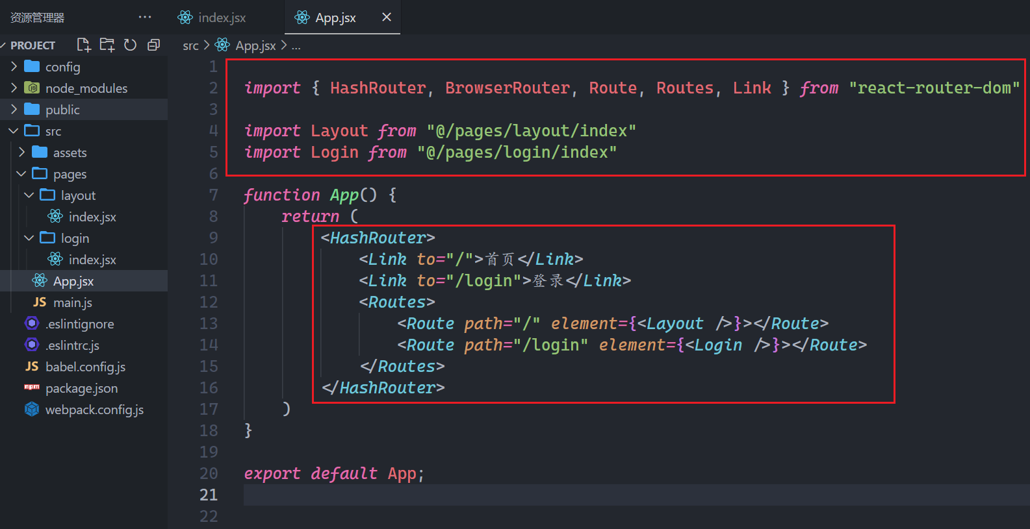Click the word HashRouter in the import line
1030x529 pixels.
378,88
